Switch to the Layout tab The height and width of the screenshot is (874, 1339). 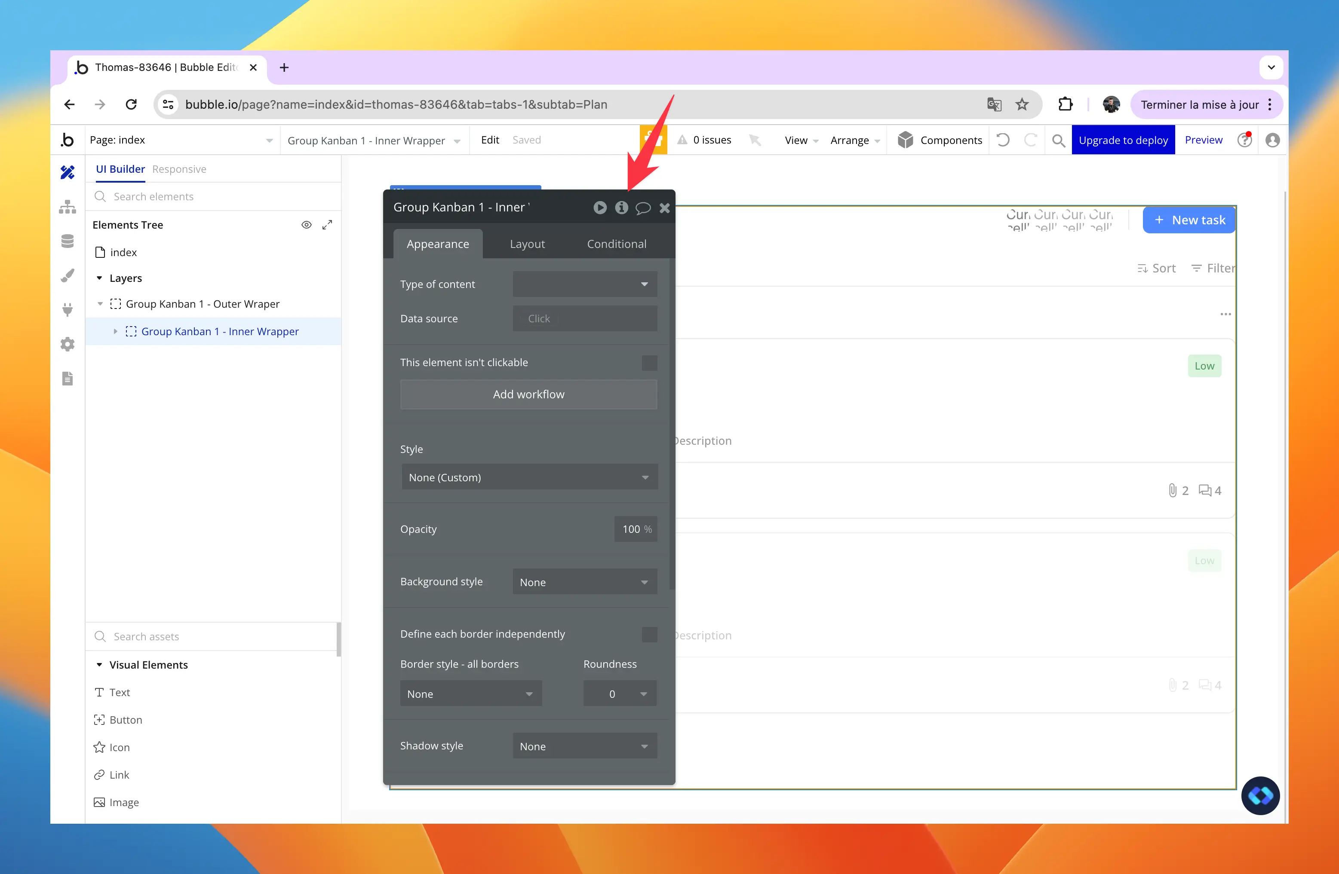(527, 243)
